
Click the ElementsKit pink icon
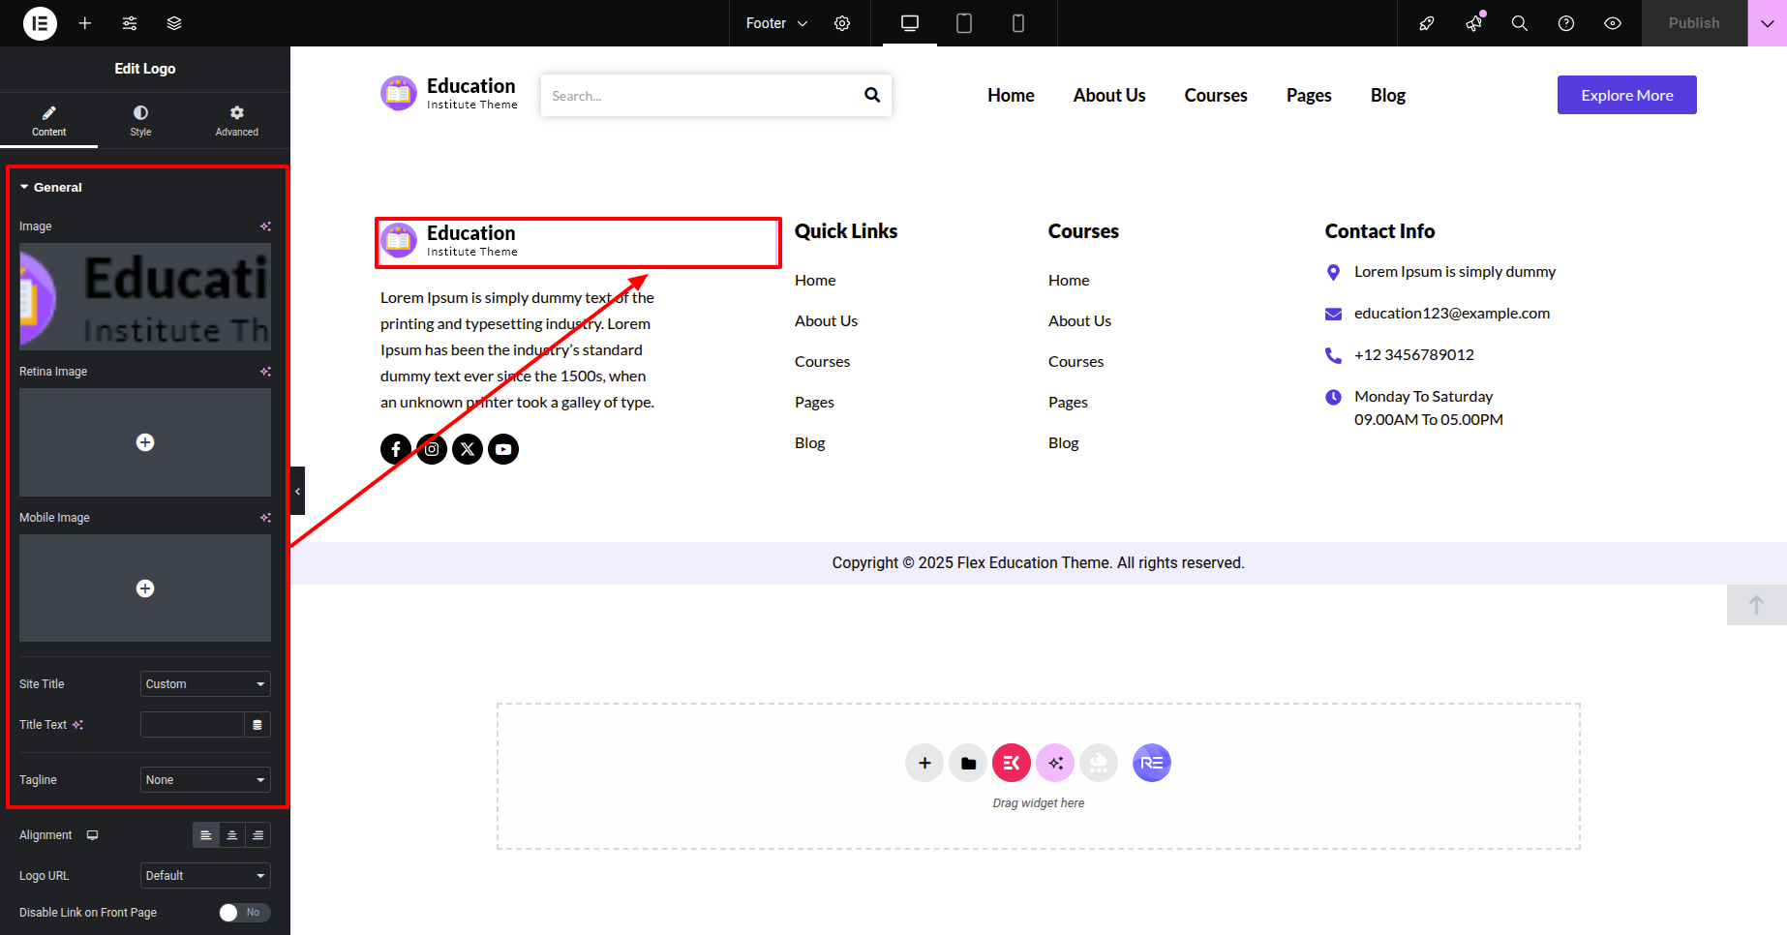1012,763
